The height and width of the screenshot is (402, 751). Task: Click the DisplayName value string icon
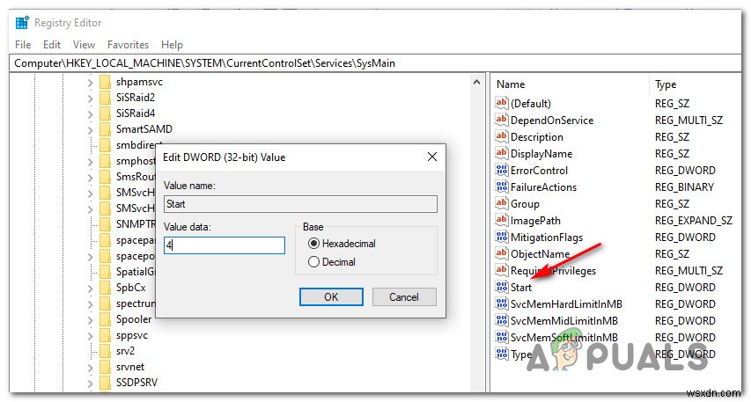click(502, 153)
